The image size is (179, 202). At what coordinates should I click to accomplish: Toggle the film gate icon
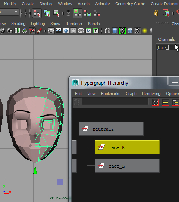[x=59, y=31]
